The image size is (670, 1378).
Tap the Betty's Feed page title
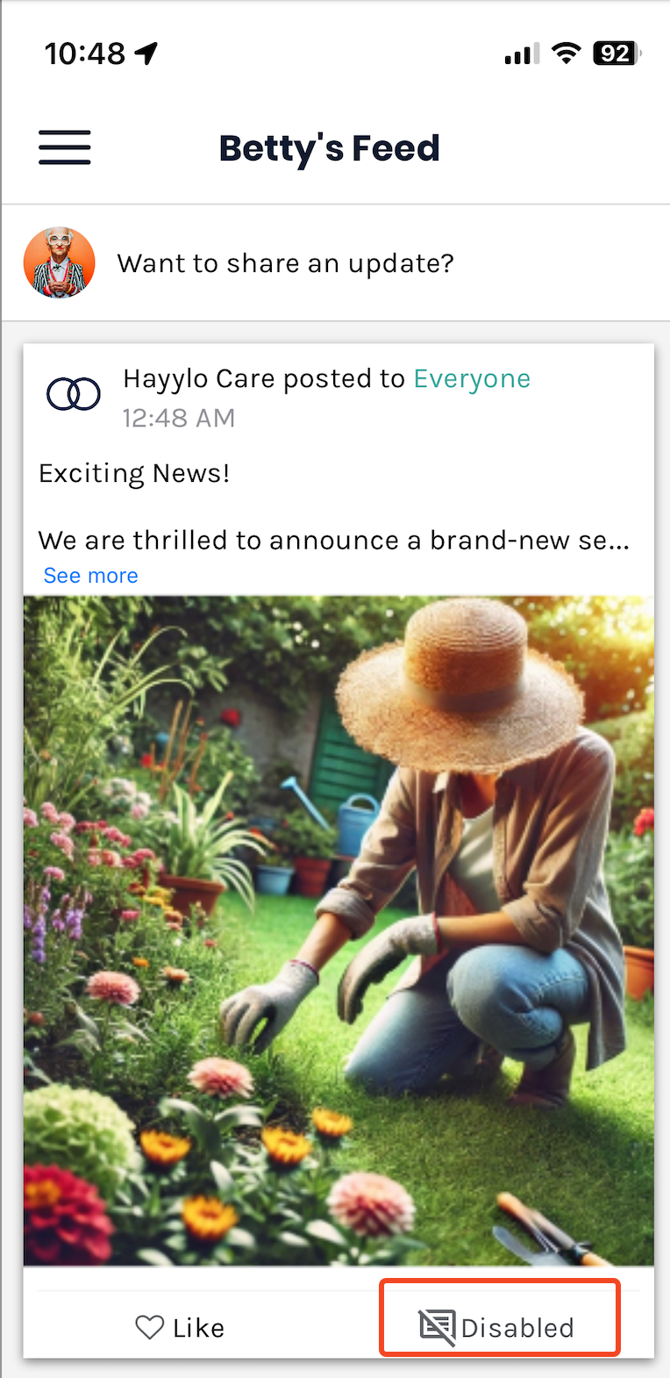coord(329,148)
